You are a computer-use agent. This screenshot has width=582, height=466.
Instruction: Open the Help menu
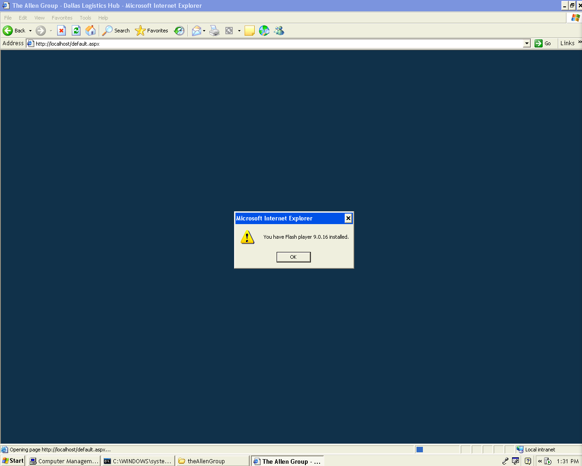103,18
